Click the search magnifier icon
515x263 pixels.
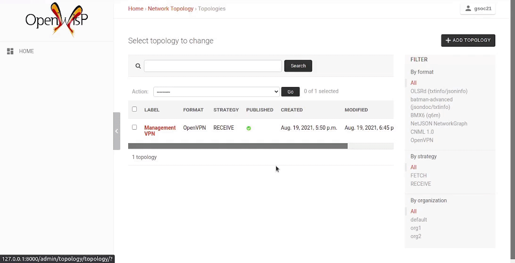(138, 66)
